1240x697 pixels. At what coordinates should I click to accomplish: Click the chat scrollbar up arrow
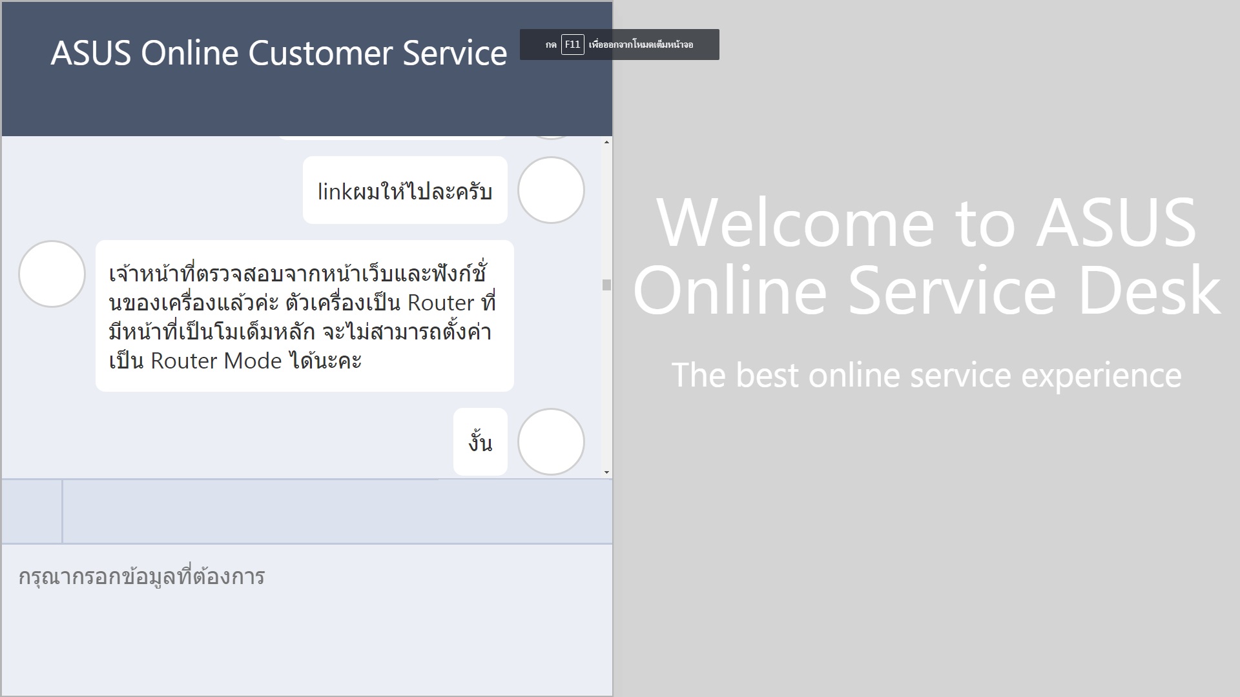coord(606,142)
